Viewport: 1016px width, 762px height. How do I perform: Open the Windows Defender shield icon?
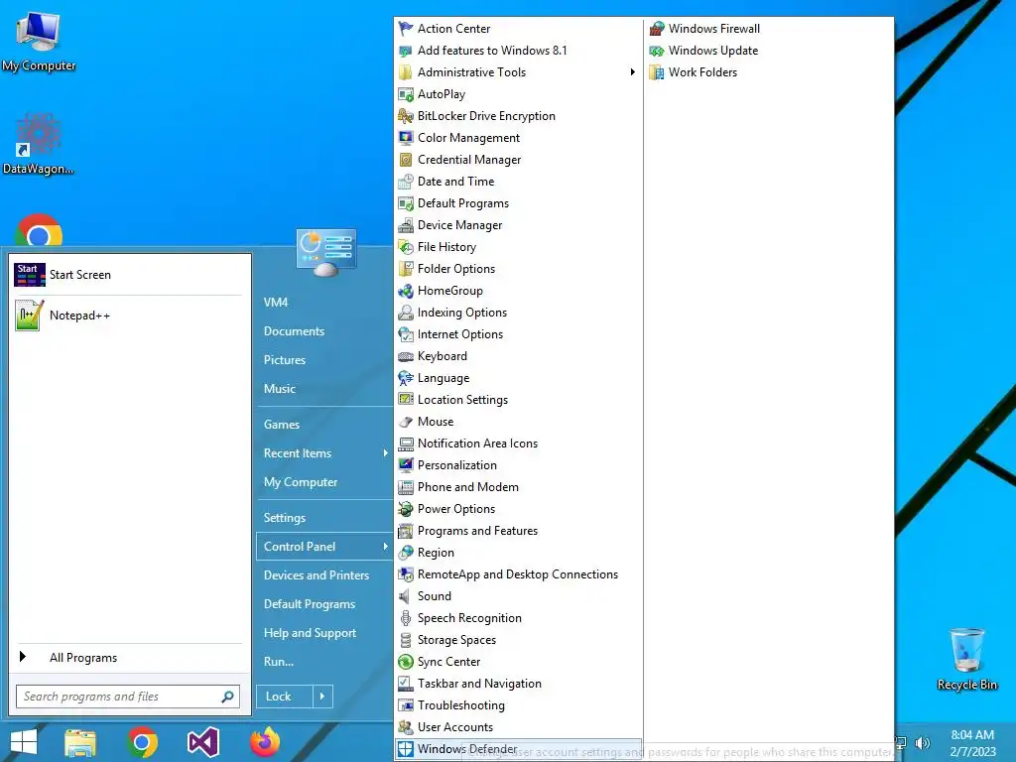(x=406, y=749)
